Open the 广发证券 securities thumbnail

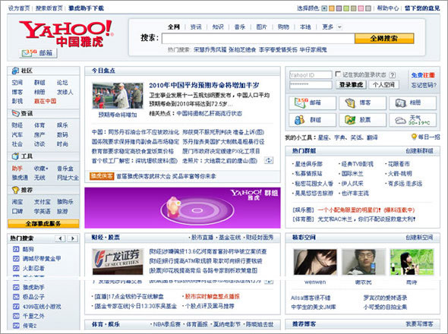click(x=118, y=262)
